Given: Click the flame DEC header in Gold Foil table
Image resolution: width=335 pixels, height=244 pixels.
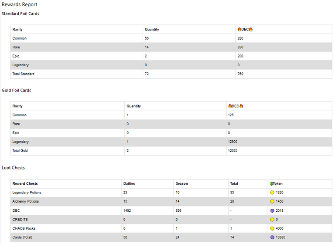Looking at the screenshot, I should coord(236,106).
